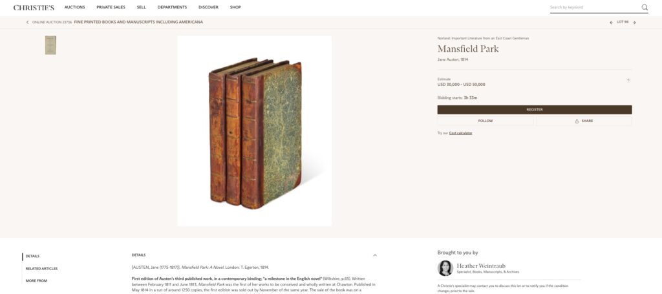
Task: Focus the Search by keyword field
Action: pos(595,7)
